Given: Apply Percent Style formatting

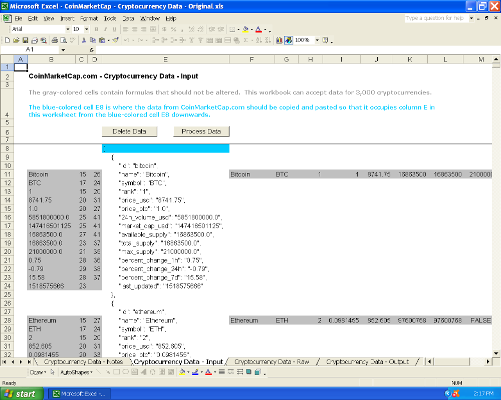Looking at the screenshot, I should tap(173, 29).
